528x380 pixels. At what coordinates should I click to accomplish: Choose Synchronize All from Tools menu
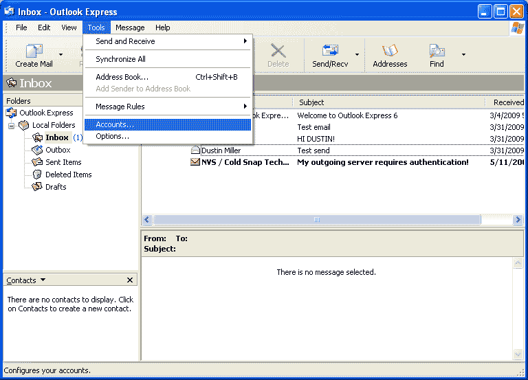[168, 59]
